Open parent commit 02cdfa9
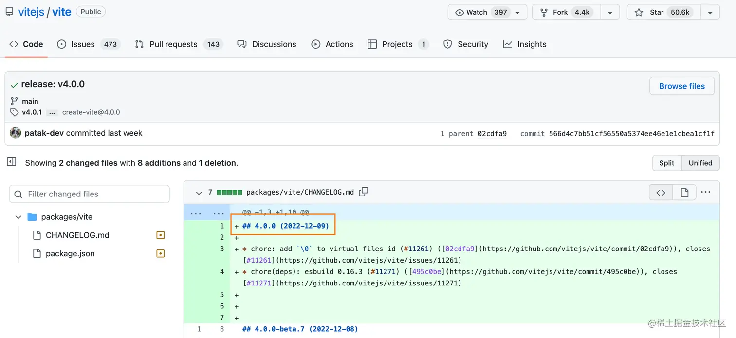 (492, 133)
